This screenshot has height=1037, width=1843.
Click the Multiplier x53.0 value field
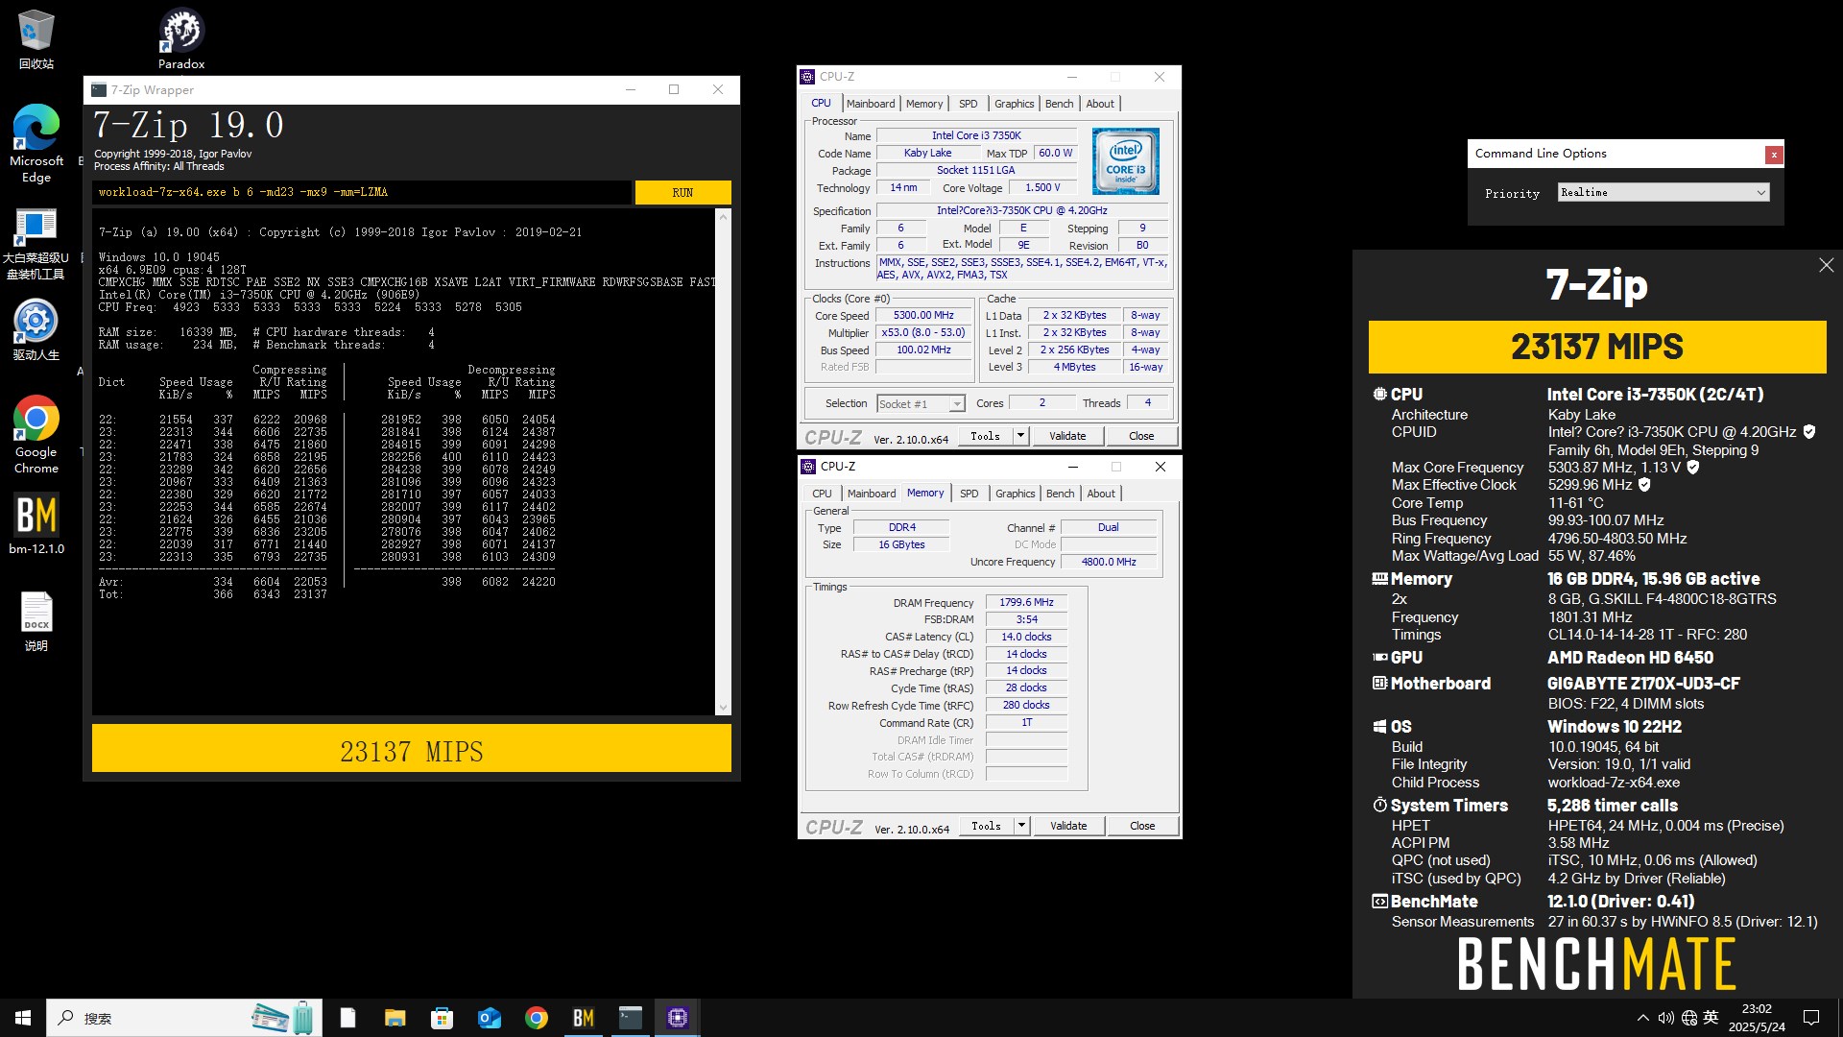[923, 333]
